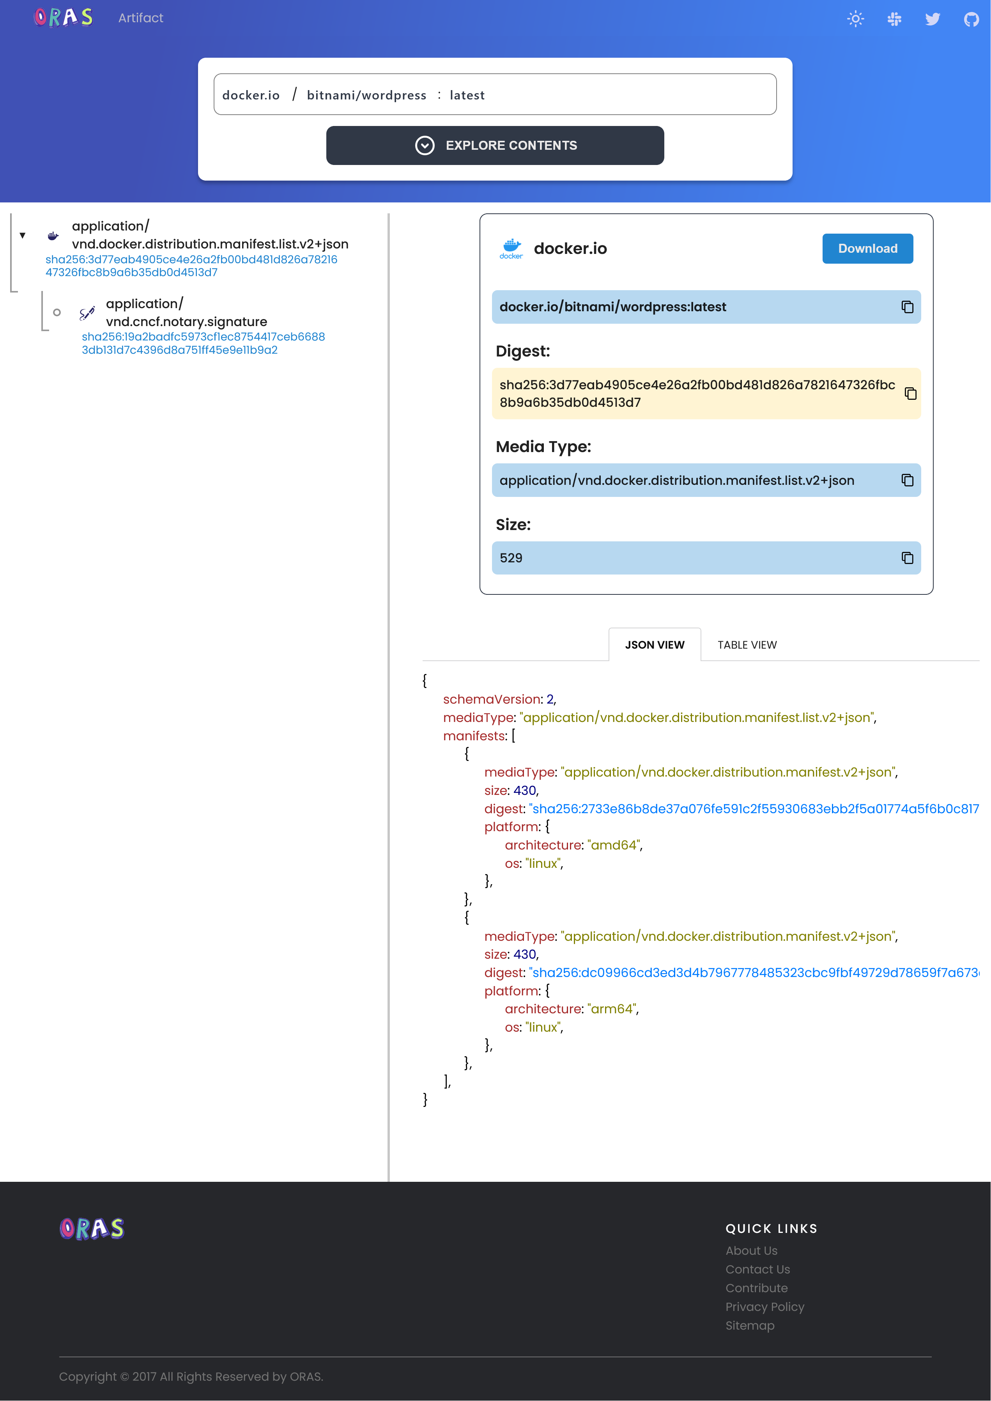The height and width of the screenshot is (1401, 991).
Task: Switch to the JSON VIEW tab
Action: (x=654, y=645)
